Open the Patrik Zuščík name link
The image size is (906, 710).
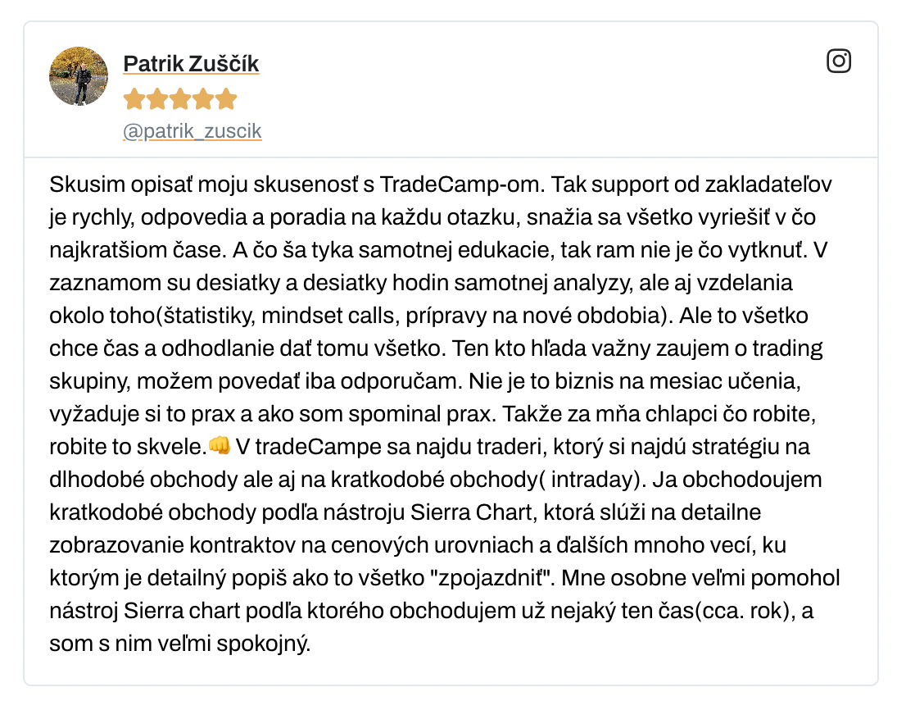point(191,64)
